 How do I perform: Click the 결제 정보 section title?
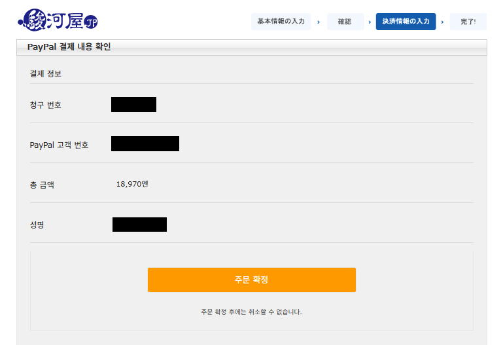coord(46,74)
